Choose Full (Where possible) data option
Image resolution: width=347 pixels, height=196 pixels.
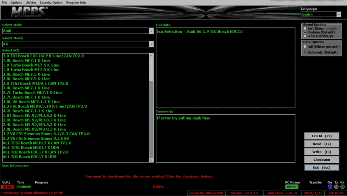(x=305, y=47)
